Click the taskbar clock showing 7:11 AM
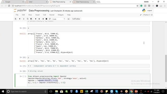The height and width of the screenshot is (94, 167). [x=157, y=91]
